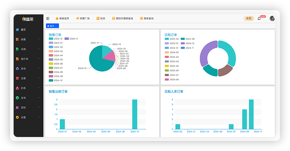Click the 销售出库订单 chart title

[x=58, y=91]
